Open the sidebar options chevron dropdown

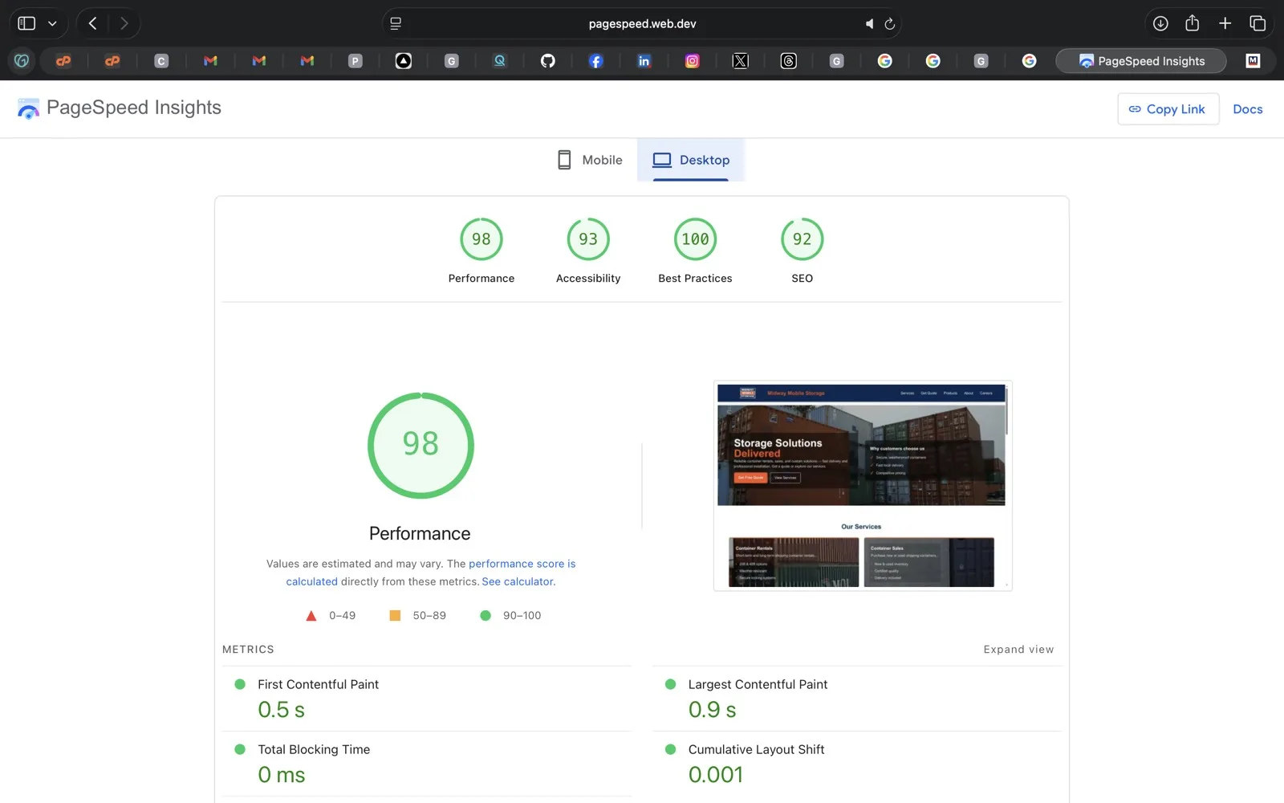click(x=53, y=23)
